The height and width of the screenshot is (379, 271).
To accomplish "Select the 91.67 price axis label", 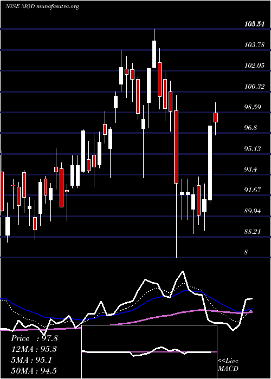I will pyautogui.click(x=253, y=190).
